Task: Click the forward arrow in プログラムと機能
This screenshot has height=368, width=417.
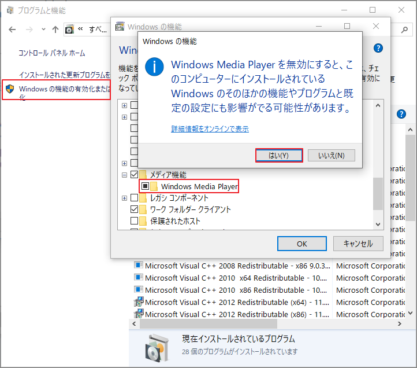Action: (29, 30)
